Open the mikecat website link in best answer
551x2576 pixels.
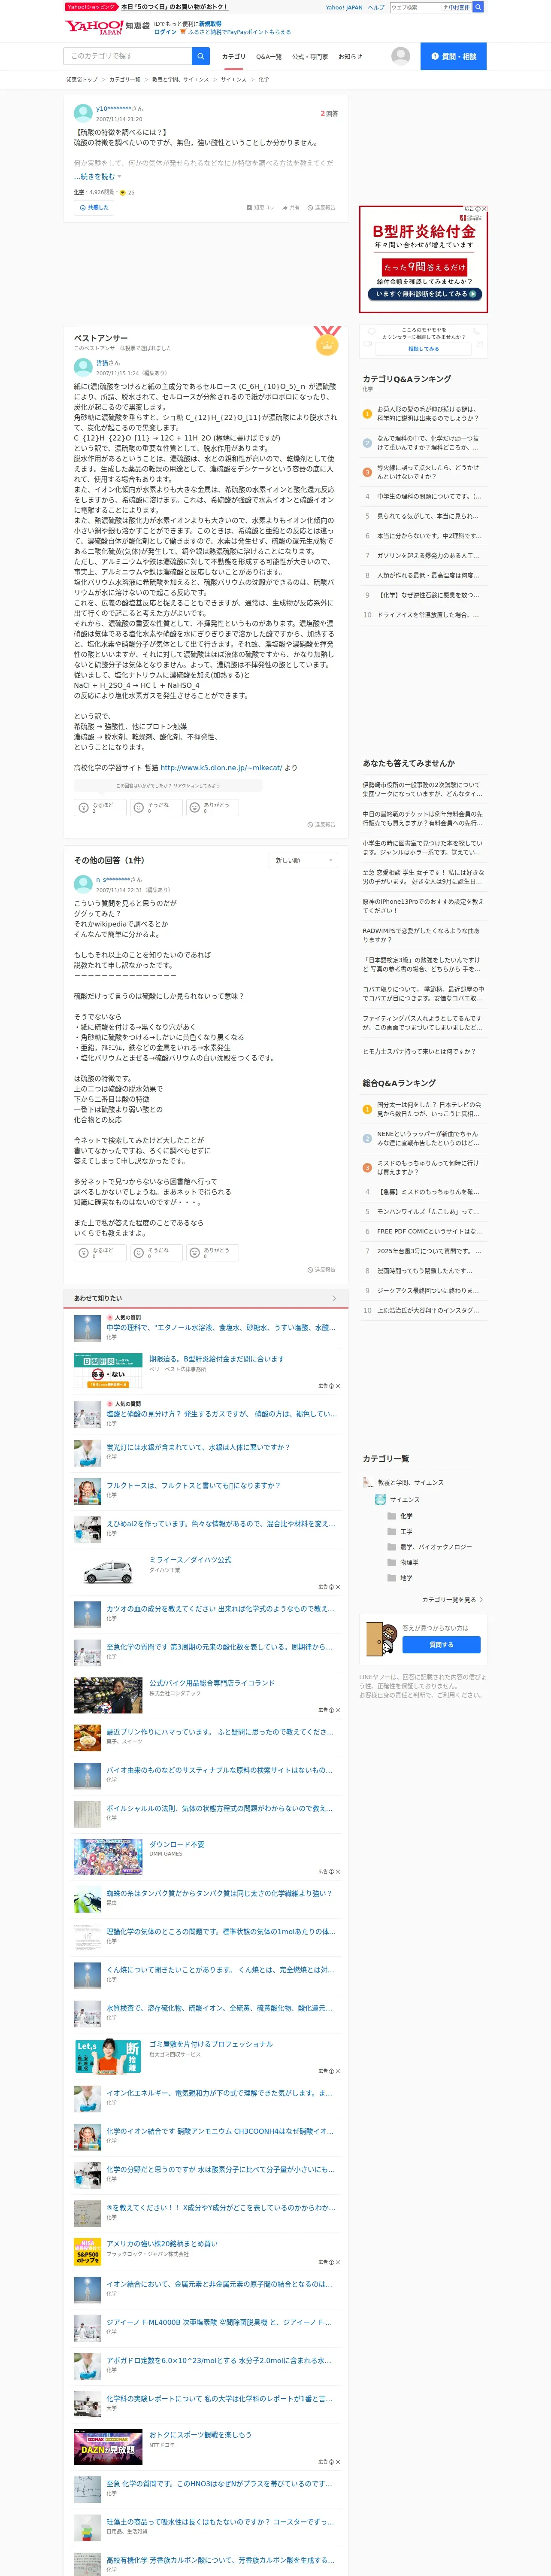pos(221,768)
